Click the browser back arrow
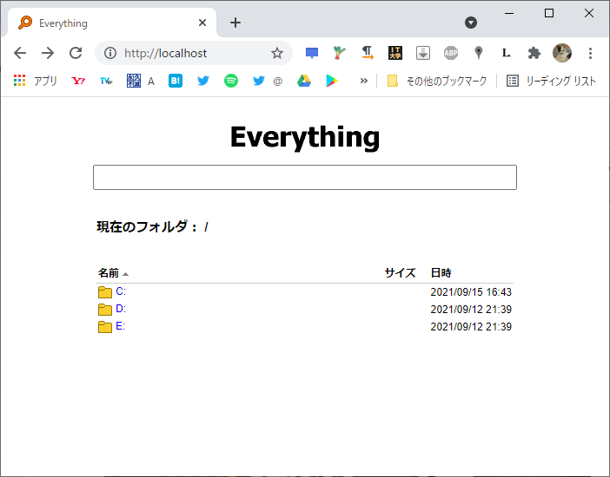The height and width of the screenshot is (477, 610). point(20,53)
